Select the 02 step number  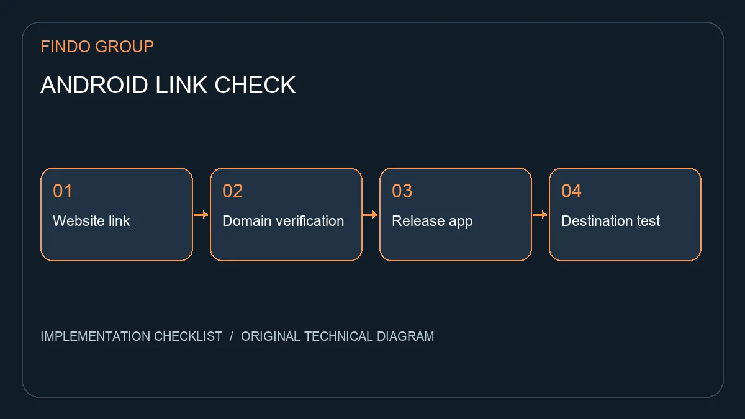click(x=232, y=191)
